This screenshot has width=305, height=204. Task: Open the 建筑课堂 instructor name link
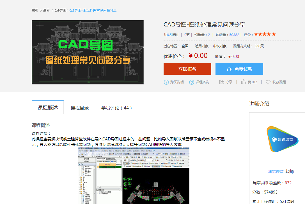pyautogui.click(x=276, y=172)
